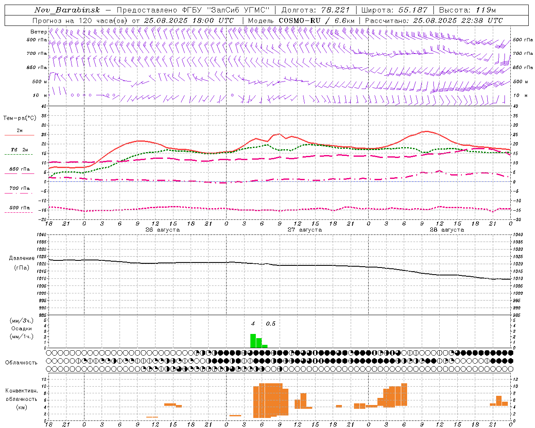Click the Td 2м dew point legend entry
This screenshot has height=428, width=535.
(x=19, y=150)
